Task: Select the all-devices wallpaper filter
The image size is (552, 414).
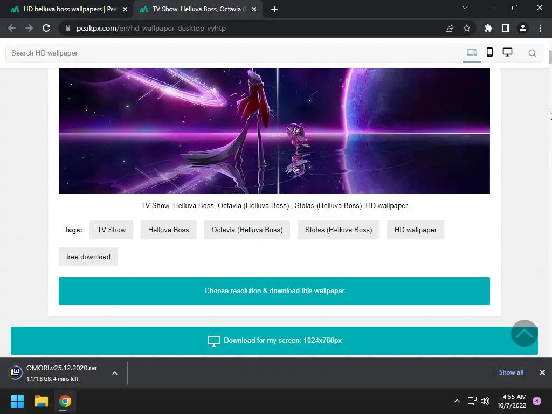Action: pyautogui.click(x=472, y=53)
